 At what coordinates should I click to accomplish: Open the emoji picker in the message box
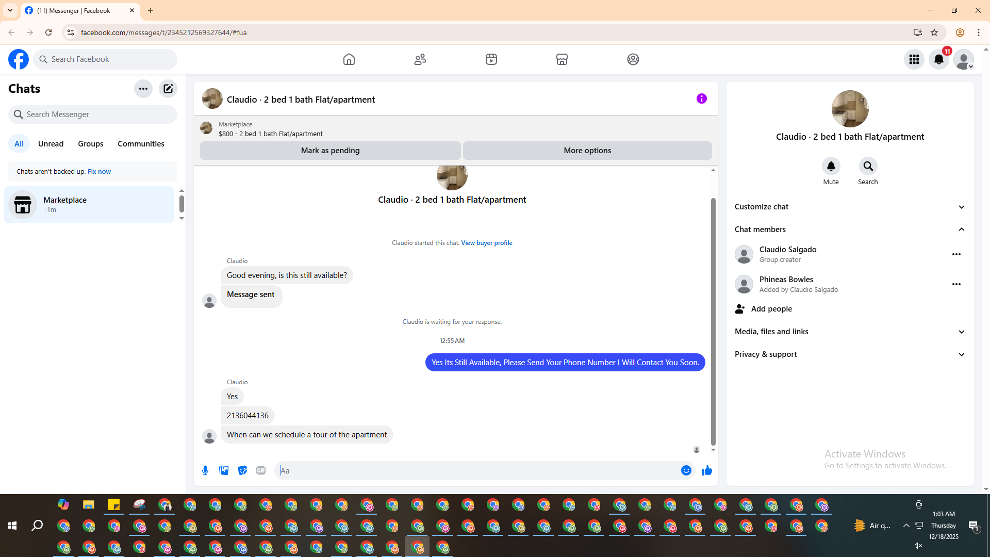pos(686,470)
